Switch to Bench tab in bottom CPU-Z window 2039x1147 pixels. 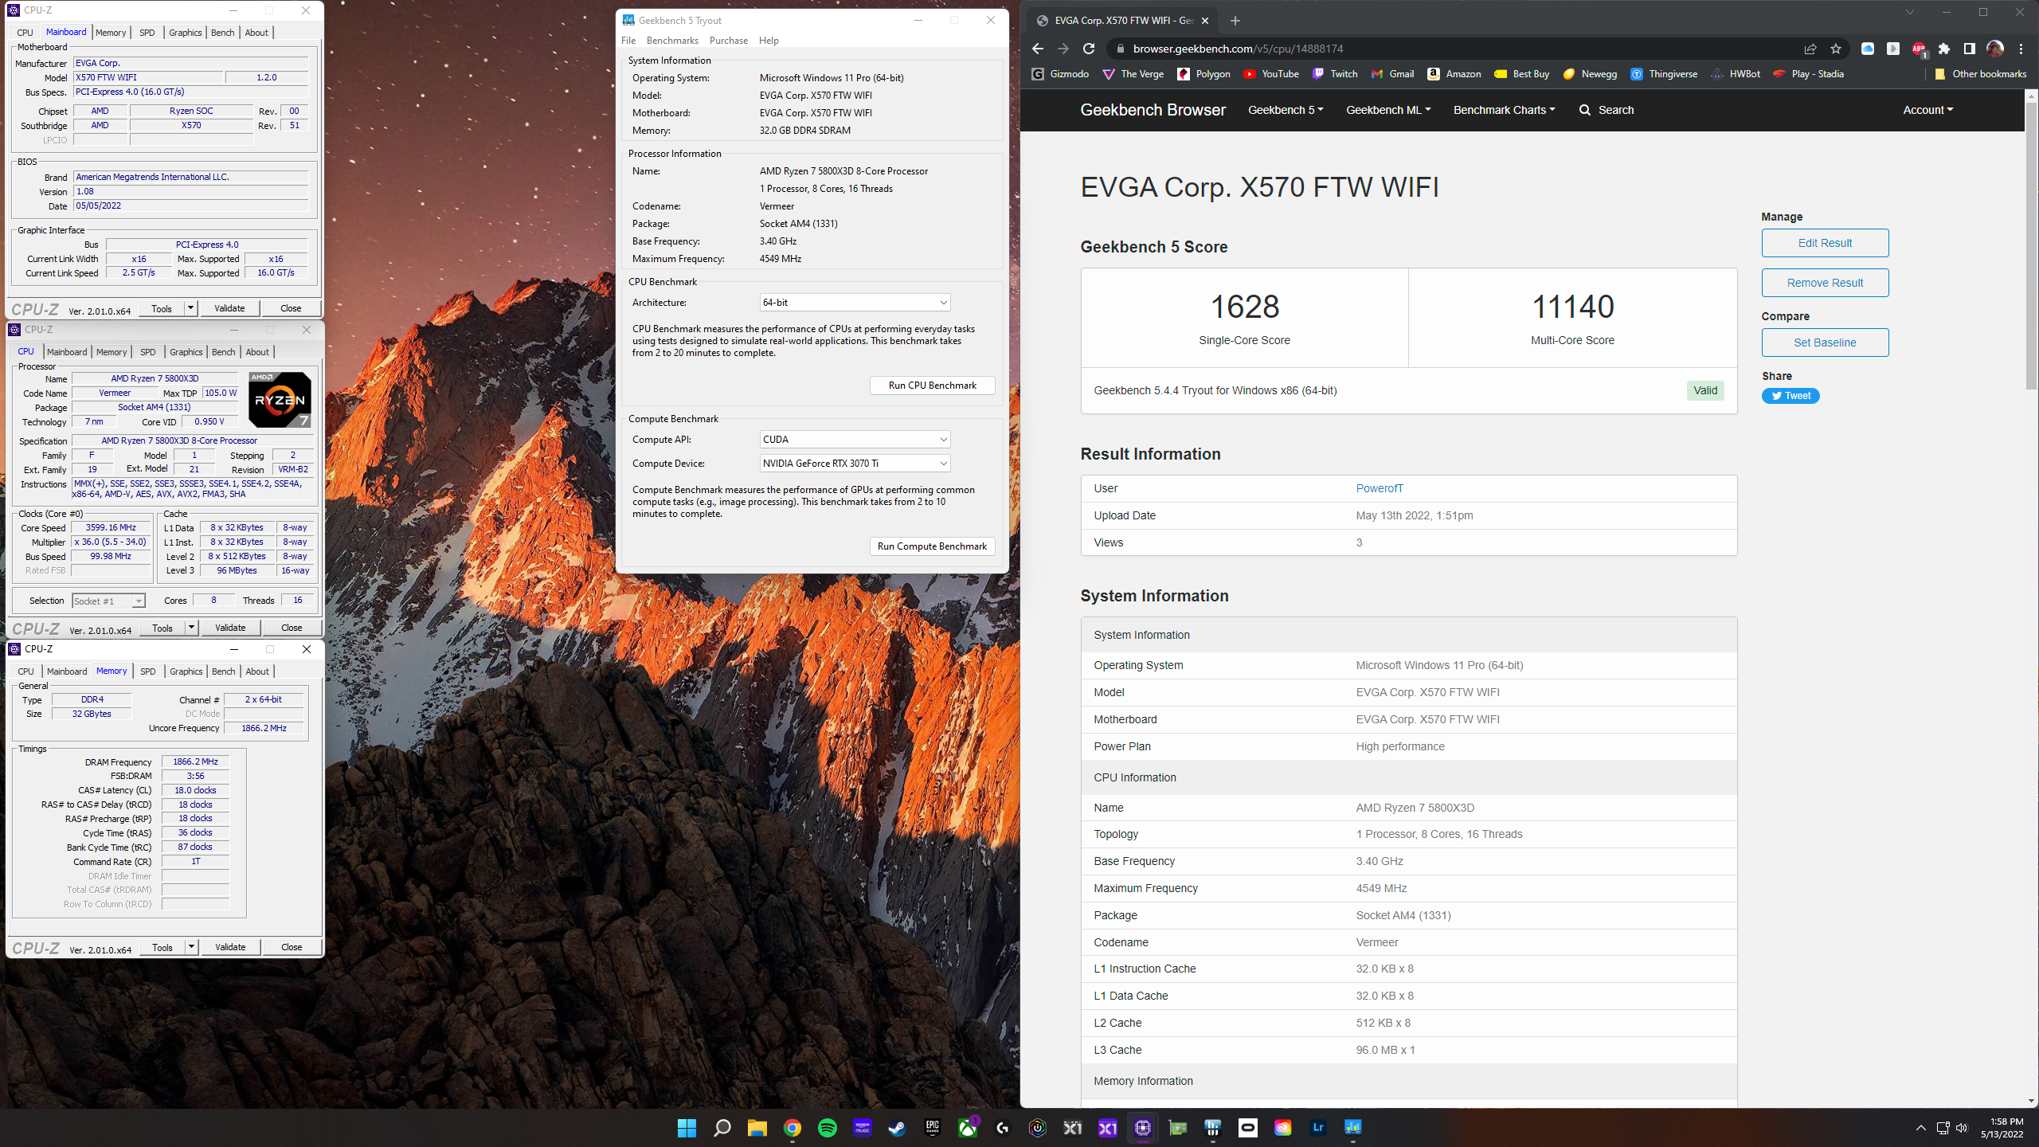[x=223, y=671]
